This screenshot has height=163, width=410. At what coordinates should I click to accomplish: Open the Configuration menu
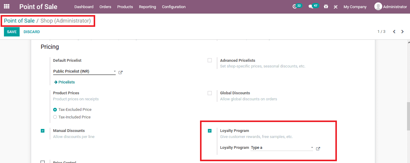[x=174, y=7]
